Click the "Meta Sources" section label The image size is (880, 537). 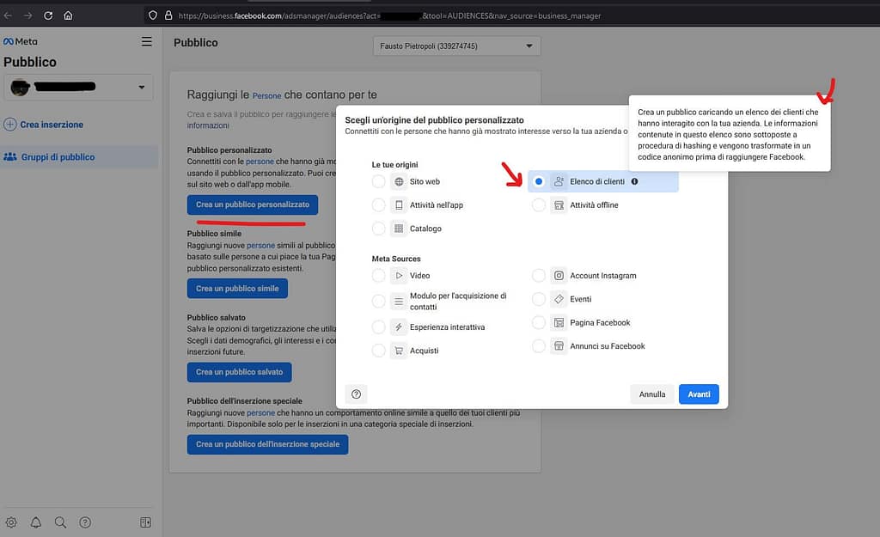click(396, 259)
